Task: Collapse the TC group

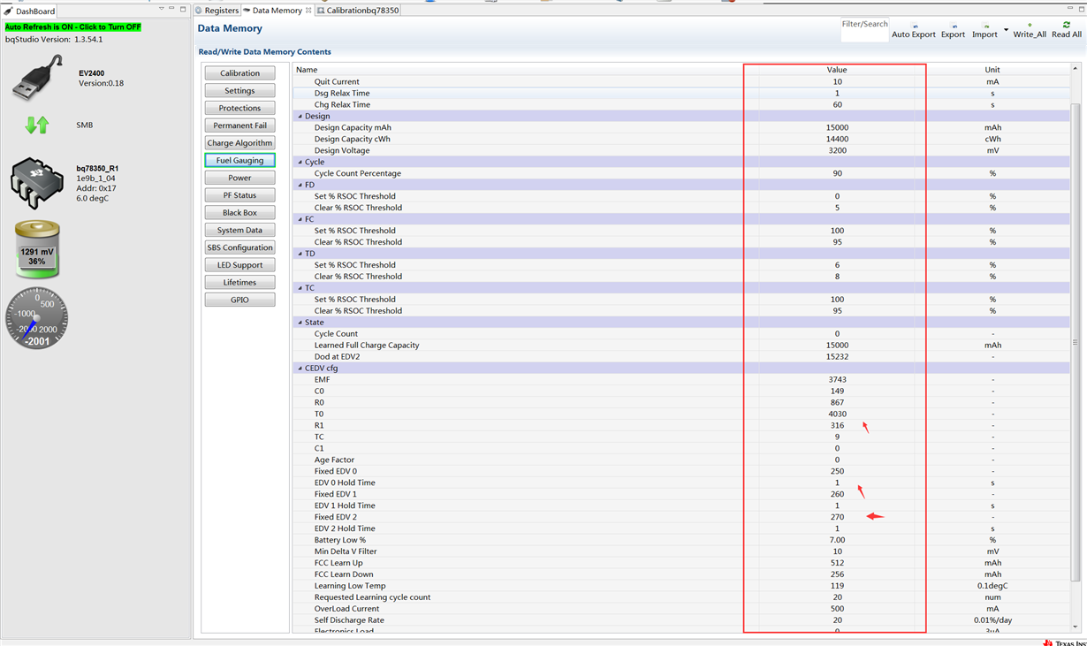Action: point(300,288)
